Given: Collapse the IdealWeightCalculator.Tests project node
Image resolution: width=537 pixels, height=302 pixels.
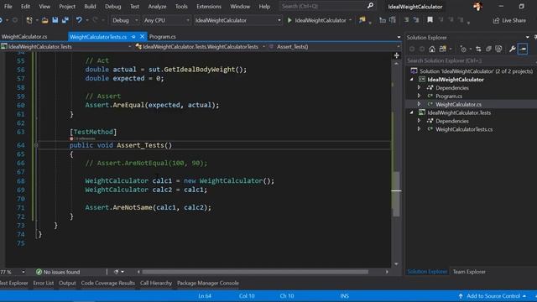Looking at the screenshot, I should click(412, 112).
